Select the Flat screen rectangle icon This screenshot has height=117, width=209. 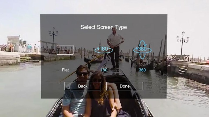click(x=65, y=50)
